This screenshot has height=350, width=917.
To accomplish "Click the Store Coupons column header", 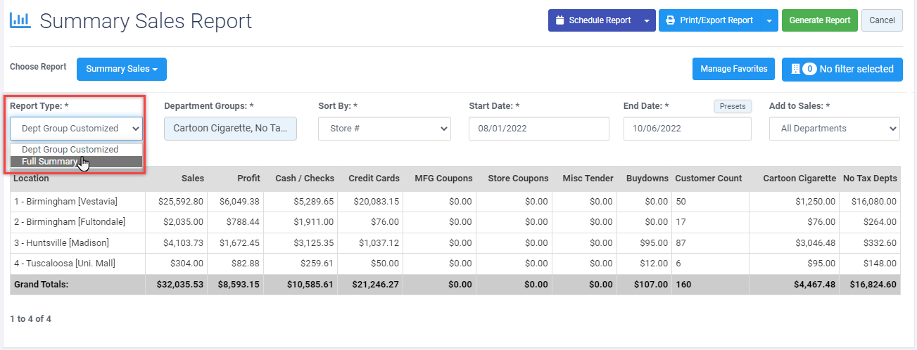I will pos(518,179).
